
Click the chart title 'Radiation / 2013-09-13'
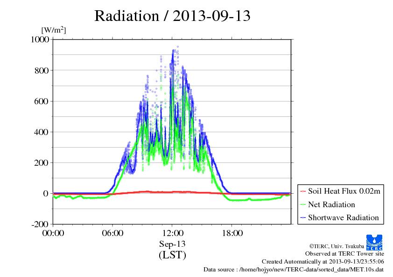172,16
